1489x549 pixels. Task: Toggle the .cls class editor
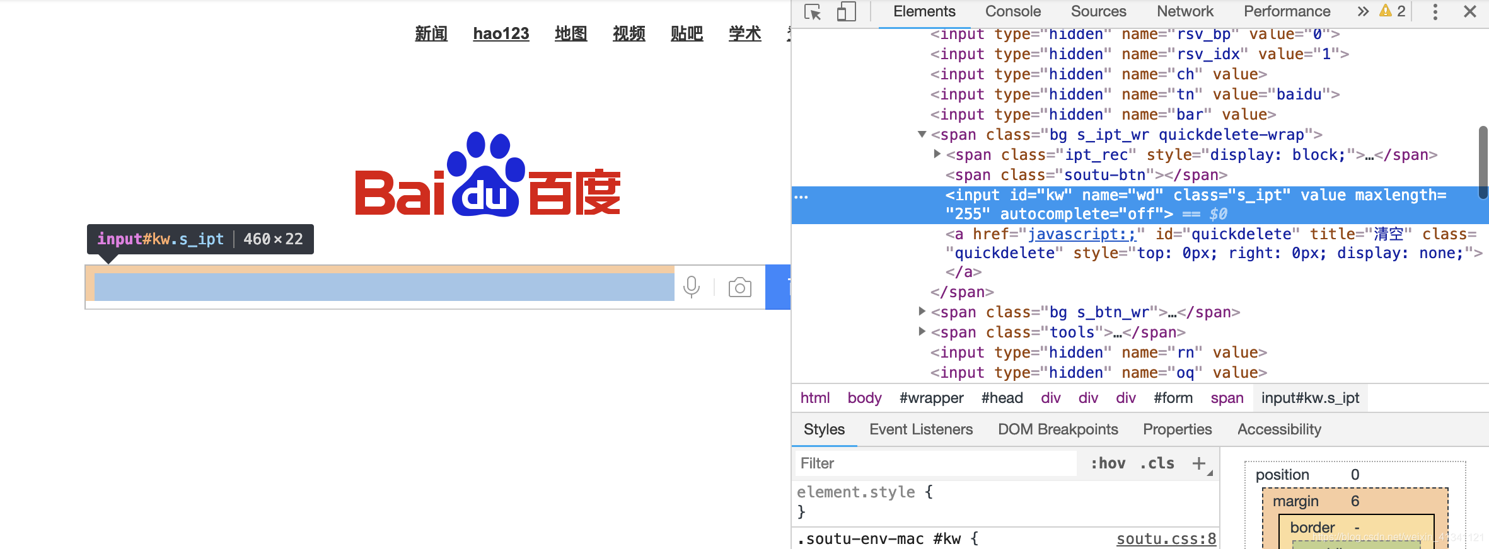tap(1157, 463)
